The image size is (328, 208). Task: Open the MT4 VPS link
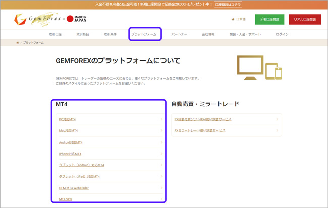coord(66,199)
